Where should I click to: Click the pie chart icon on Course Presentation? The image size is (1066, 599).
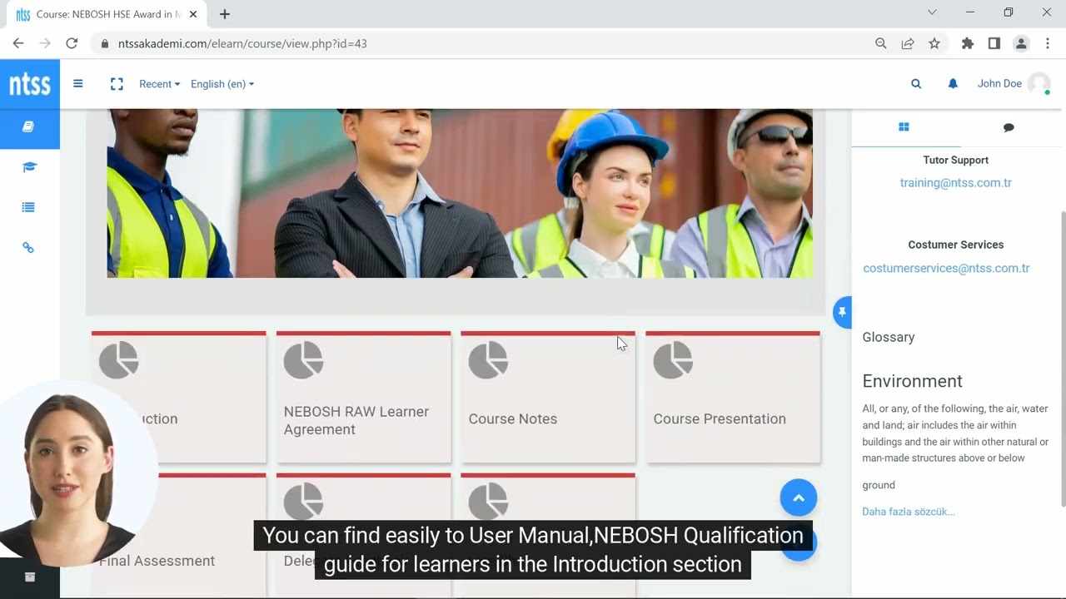click(673, 360)
